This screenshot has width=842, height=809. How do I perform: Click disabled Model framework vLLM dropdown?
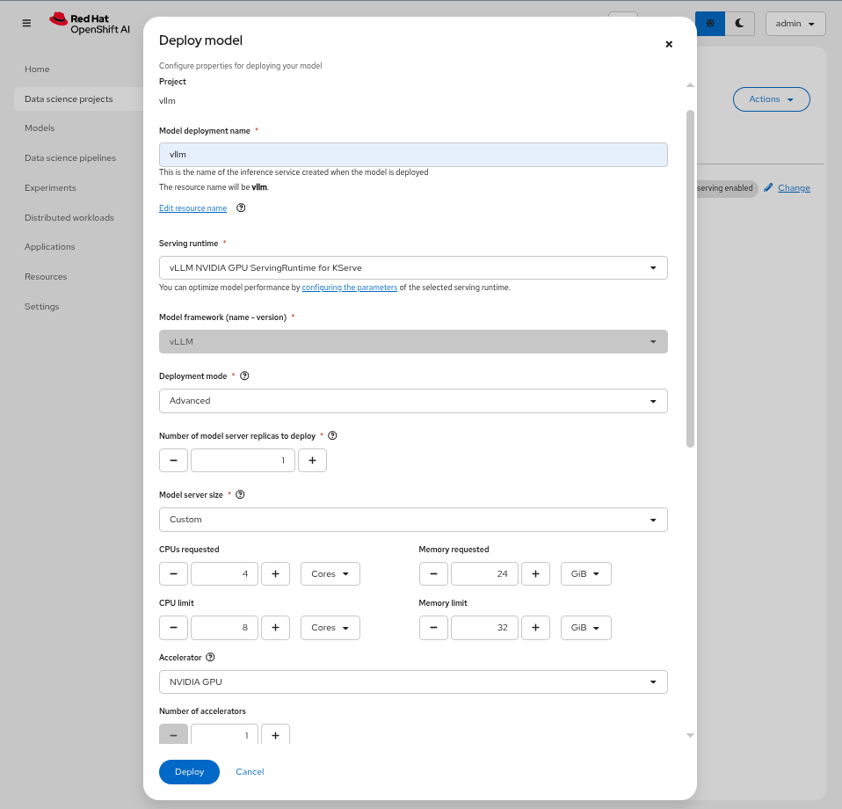[x=413, y=342]
